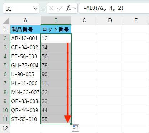This screenshot has height=133, width=149.
Task: Click lot number cell showing 11
Action: pos(56,83)
